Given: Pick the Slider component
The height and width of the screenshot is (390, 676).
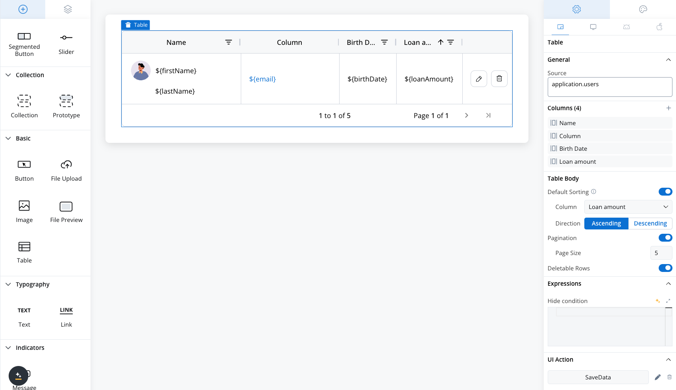Looking at the screenshot, I should pyautogui.click(x=66, y=44).
